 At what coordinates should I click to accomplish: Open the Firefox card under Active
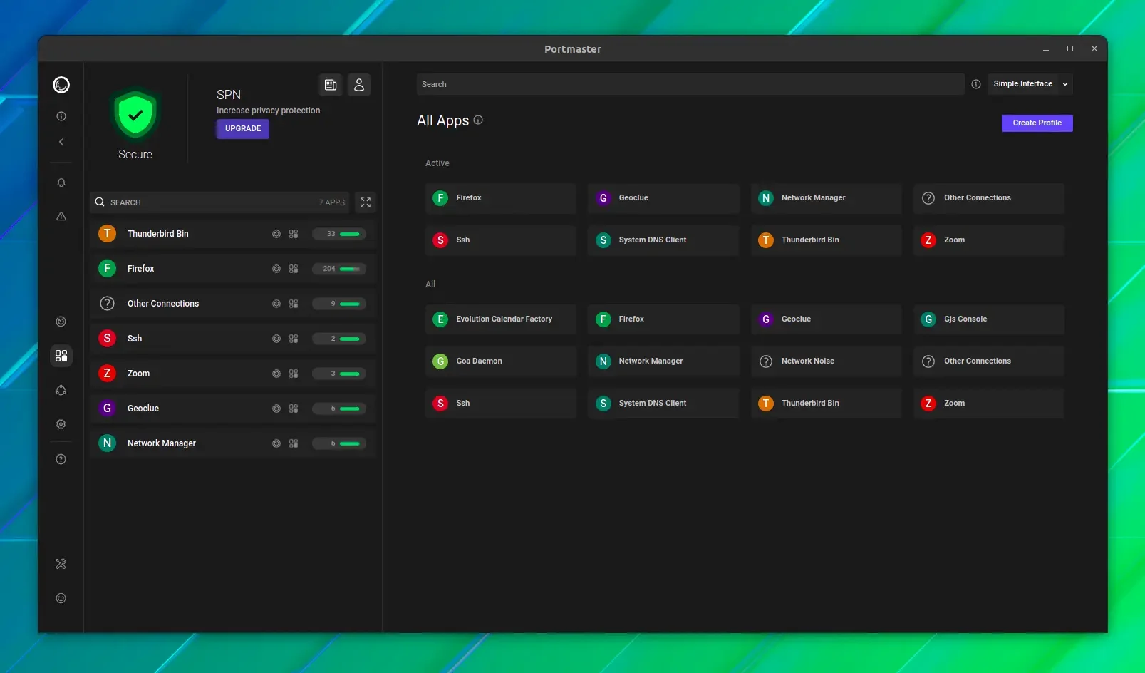501,198
